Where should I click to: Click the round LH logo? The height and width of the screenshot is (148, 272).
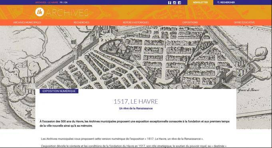(x=40, y=12)
